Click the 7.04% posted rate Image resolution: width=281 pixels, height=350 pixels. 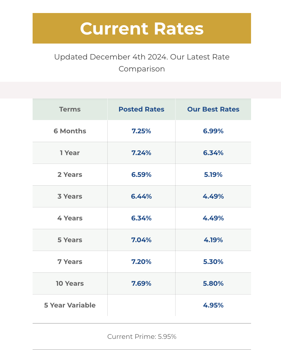(x=141, y=240)
